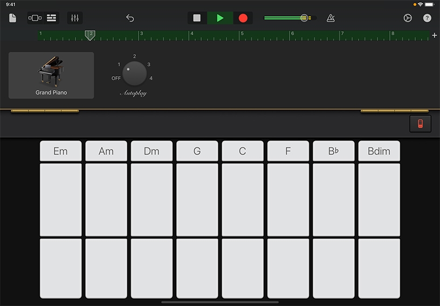Screen dimensions: 440x306
Task: Open the track controls mixer
Action: [75, 18]
